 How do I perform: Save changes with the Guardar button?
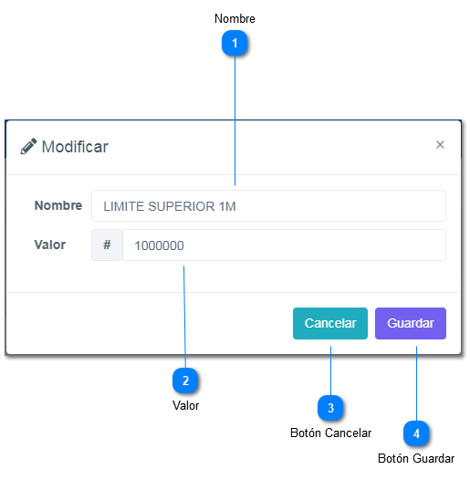tap(411, 323)
